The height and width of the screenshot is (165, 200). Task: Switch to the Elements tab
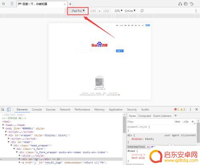point(22,109)
